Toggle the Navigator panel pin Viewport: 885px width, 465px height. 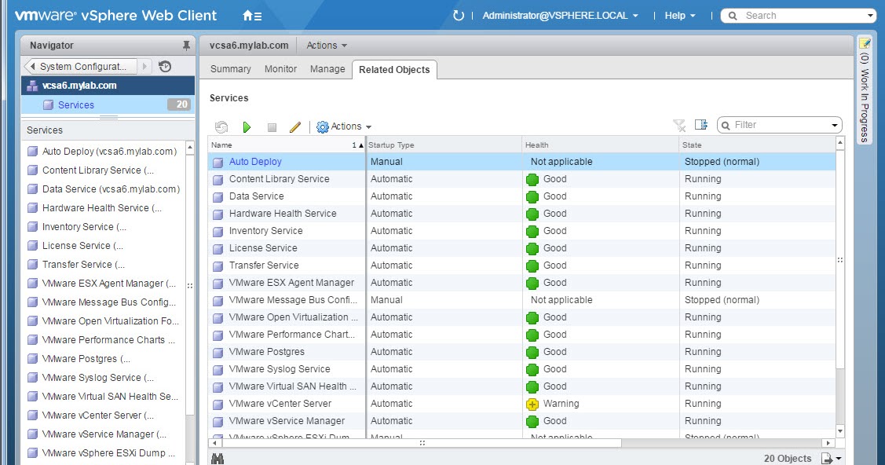[x=188, y=45]
